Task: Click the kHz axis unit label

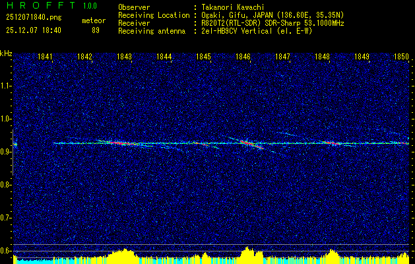Action: (6, 53)
